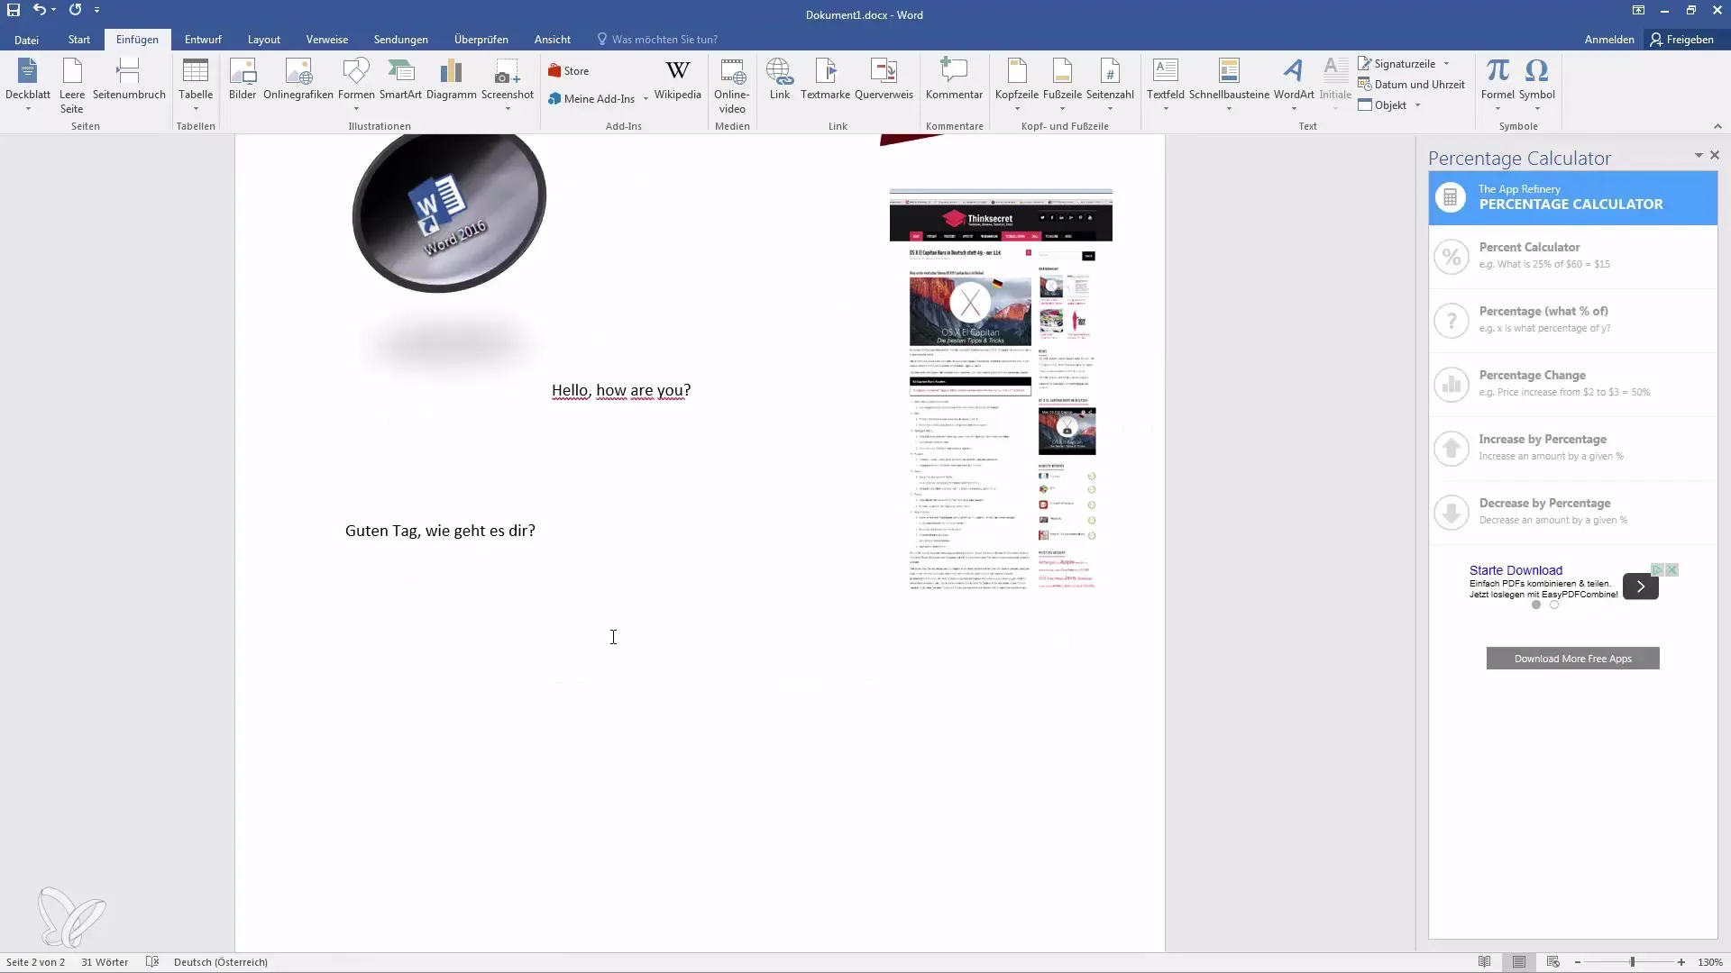
Task: Open Percent Calculator option
Action: 1572,256
